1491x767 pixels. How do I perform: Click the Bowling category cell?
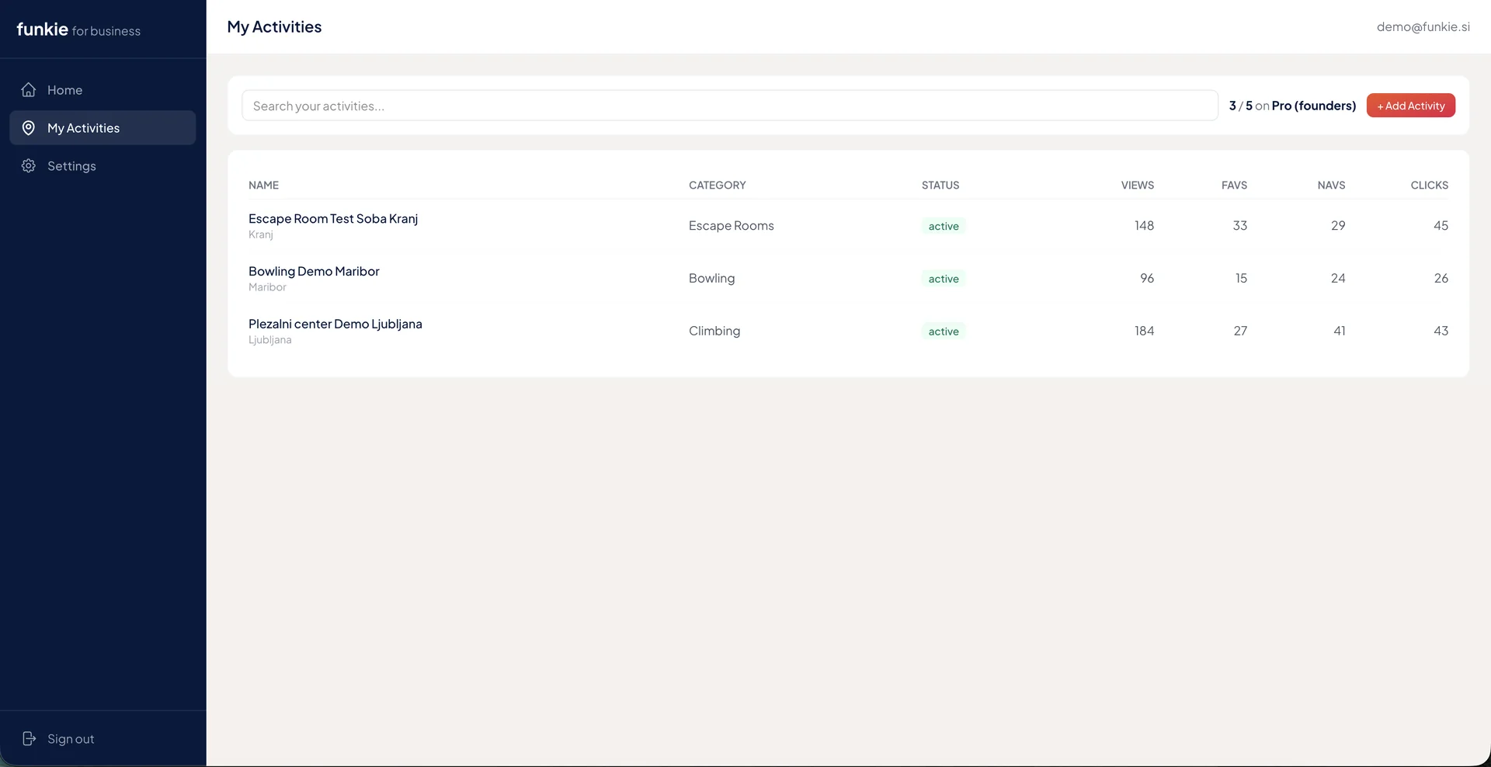coord(711,278)
